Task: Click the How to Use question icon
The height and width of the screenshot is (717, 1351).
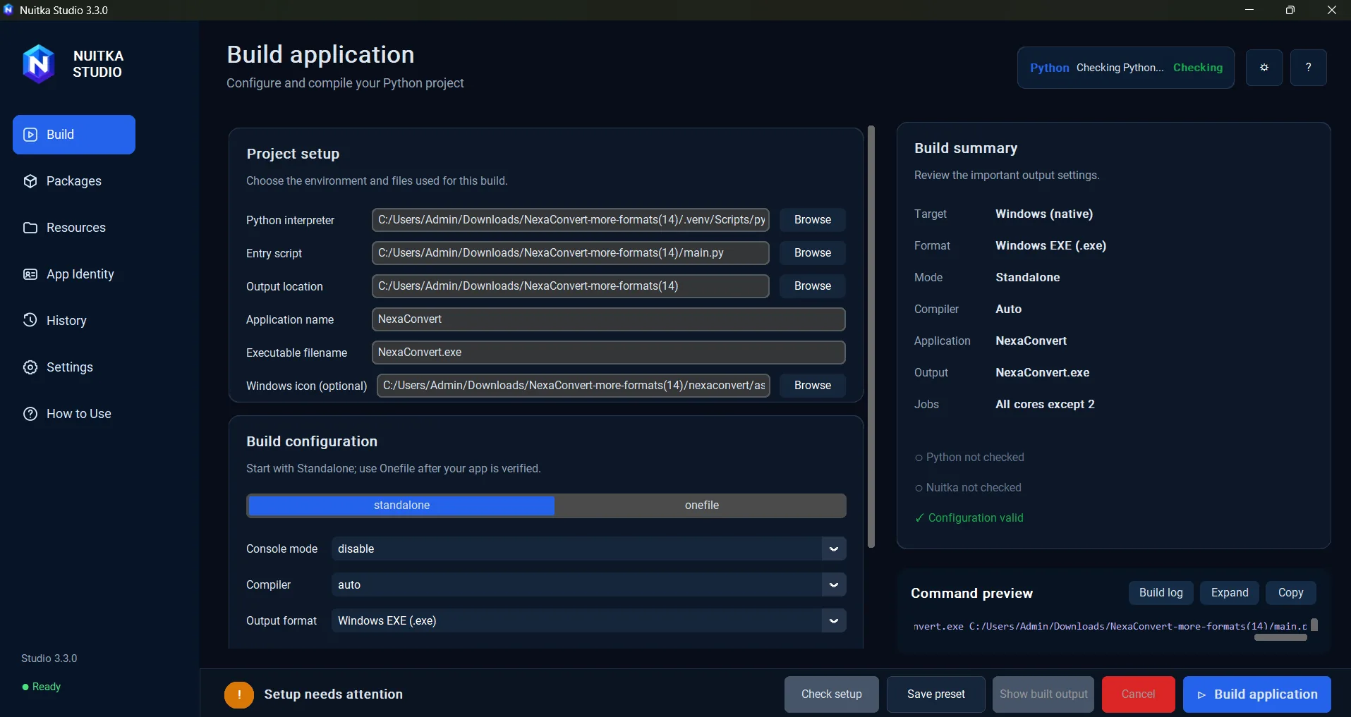Action: coord(30,414)
